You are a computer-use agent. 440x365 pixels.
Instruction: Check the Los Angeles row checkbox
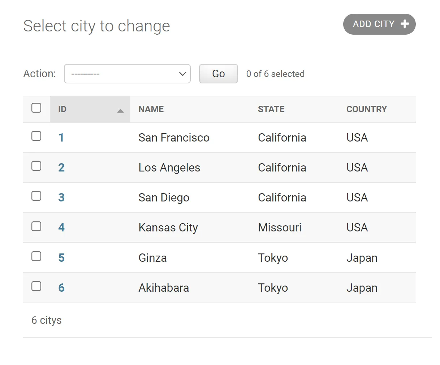tap(36, 166)
